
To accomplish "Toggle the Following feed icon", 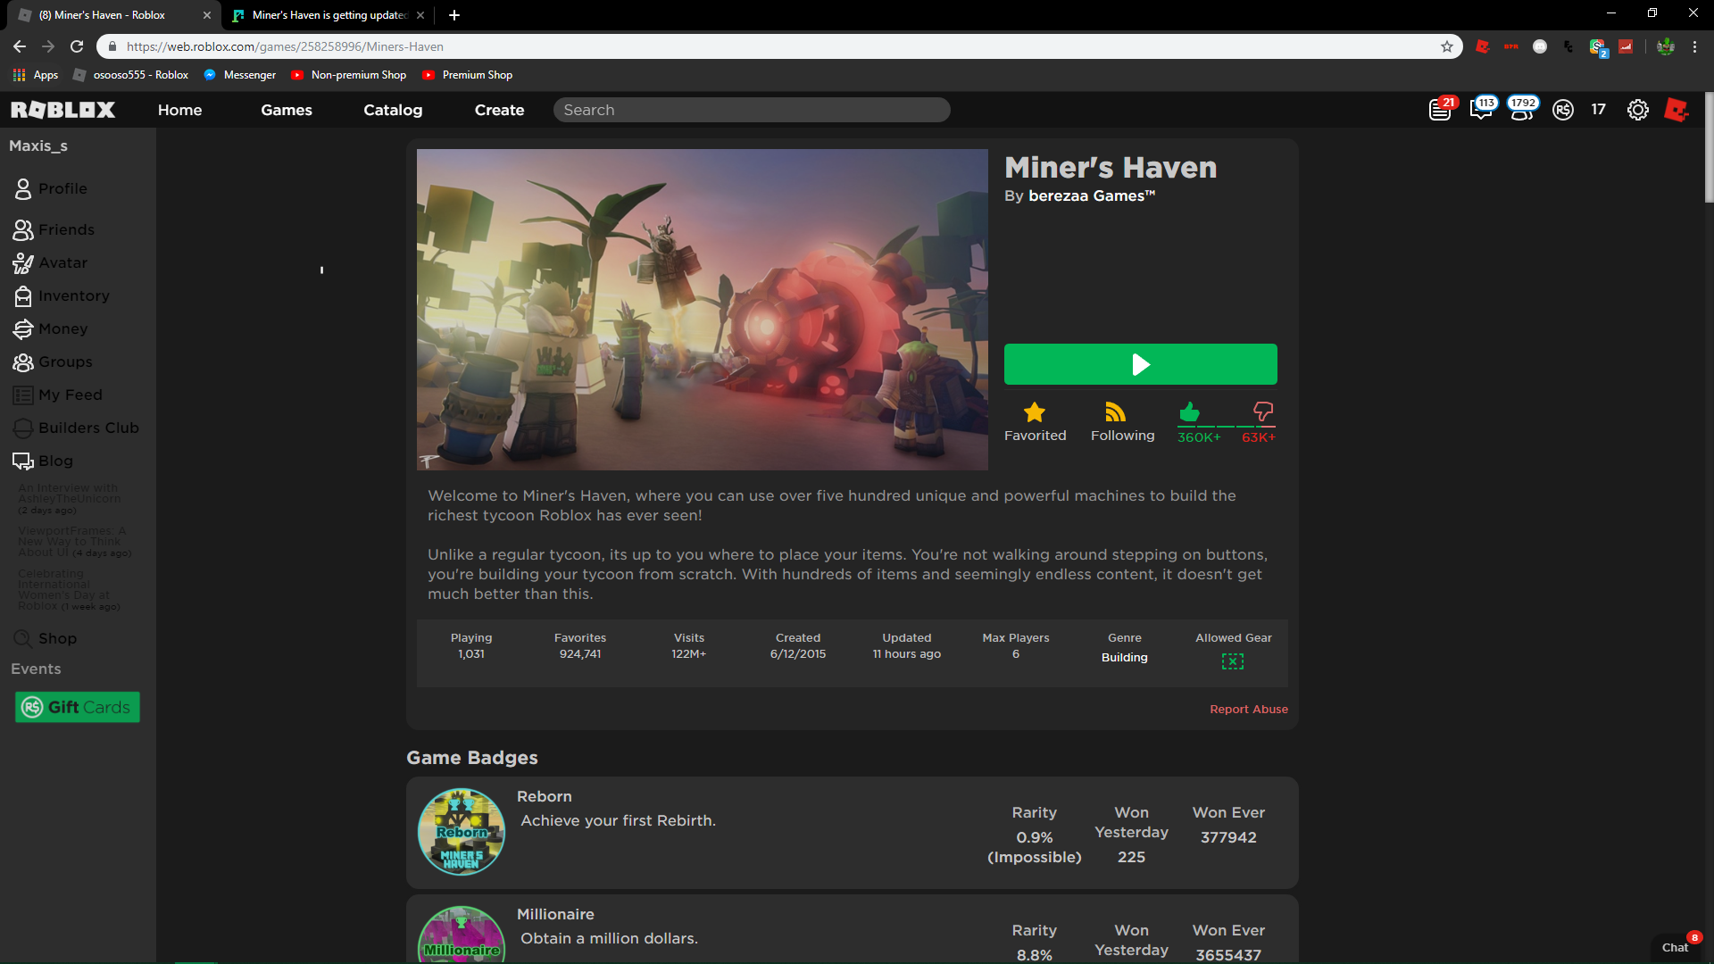I will click(1116, 412).
